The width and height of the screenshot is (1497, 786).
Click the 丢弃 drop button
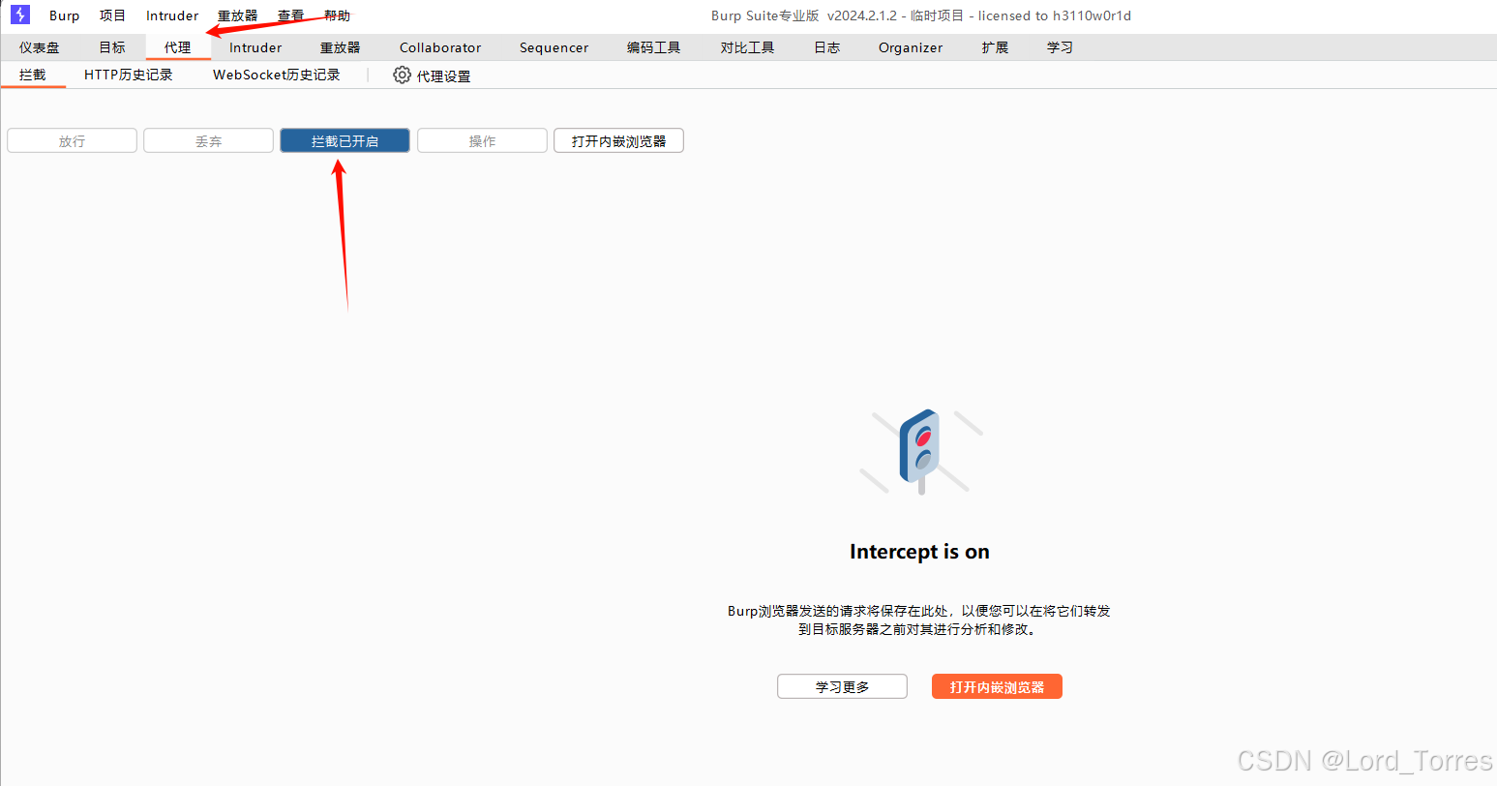pos(208,141)
